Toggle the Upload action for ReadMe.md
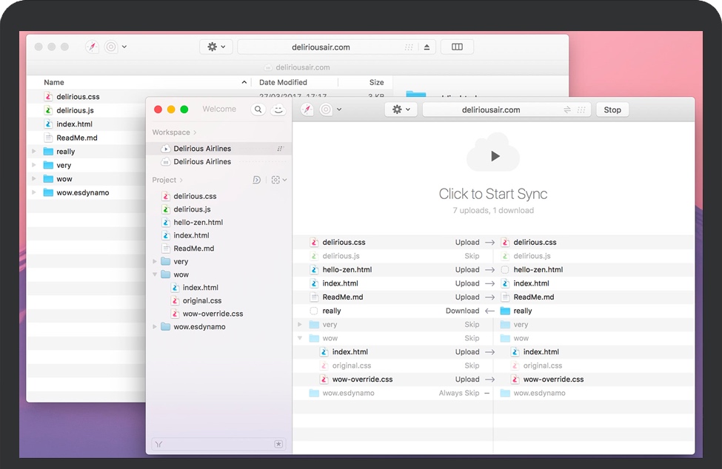The image size is (722, 469). click(467, 297)
